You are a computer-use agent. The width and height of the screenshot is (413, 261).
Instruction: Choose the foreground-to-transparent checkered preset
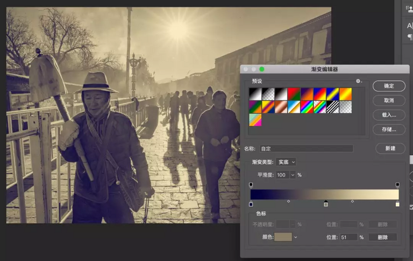[268, 94]
